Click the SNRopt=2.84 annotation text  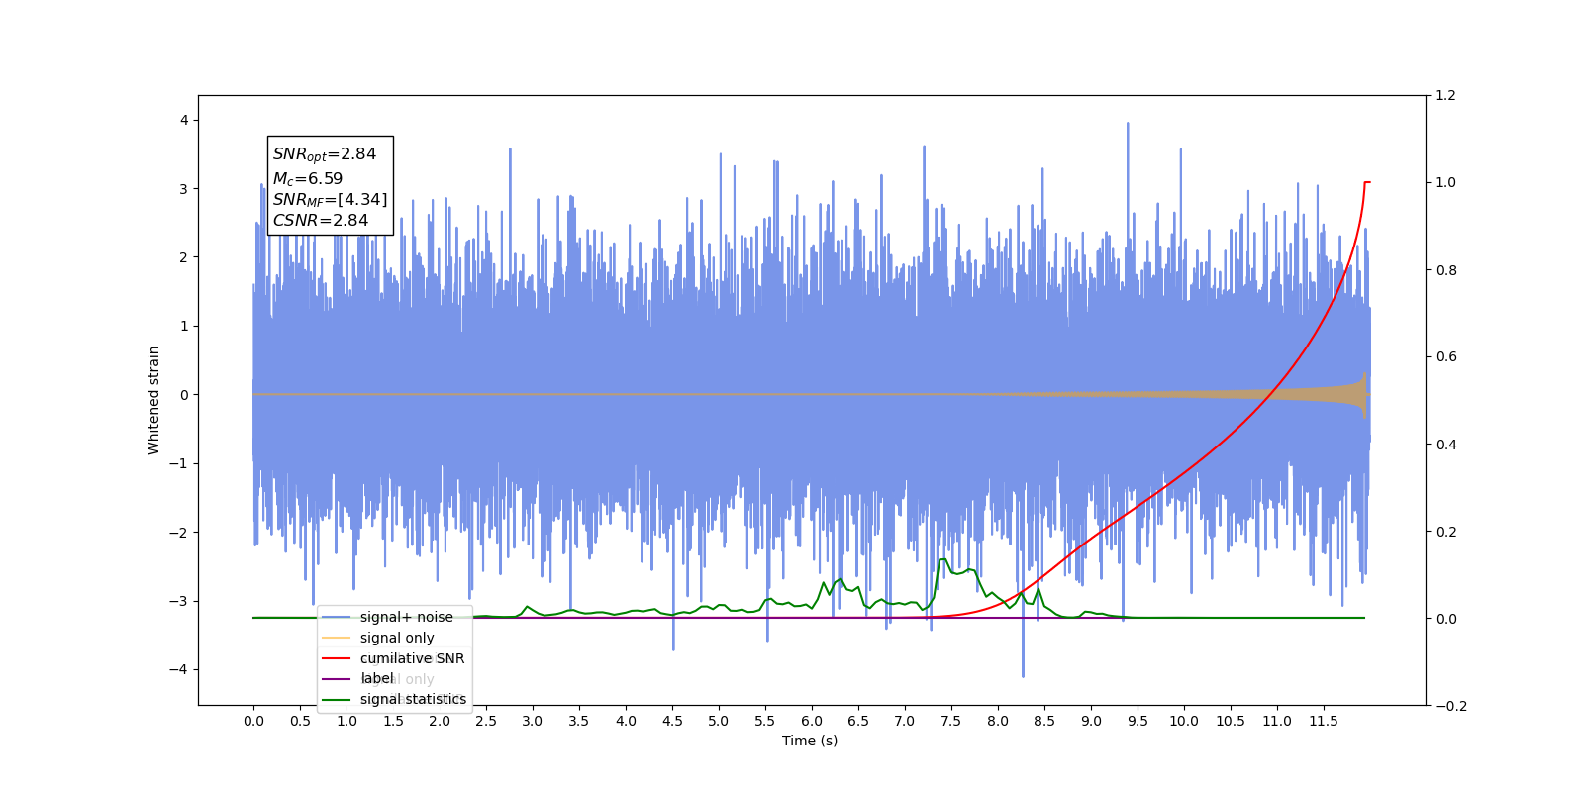pyautogui.click(x=325, y=154)
